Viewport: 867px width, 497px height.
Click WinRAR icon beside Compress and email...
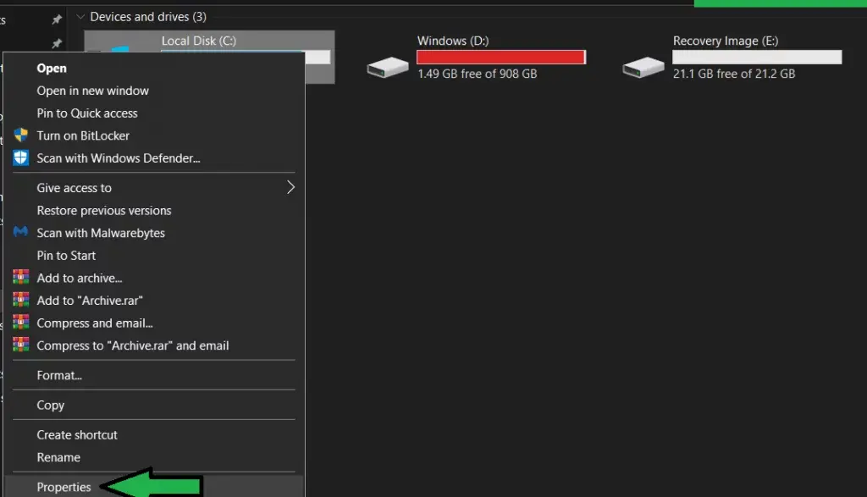pyautogui.click(x=21, y=323)
